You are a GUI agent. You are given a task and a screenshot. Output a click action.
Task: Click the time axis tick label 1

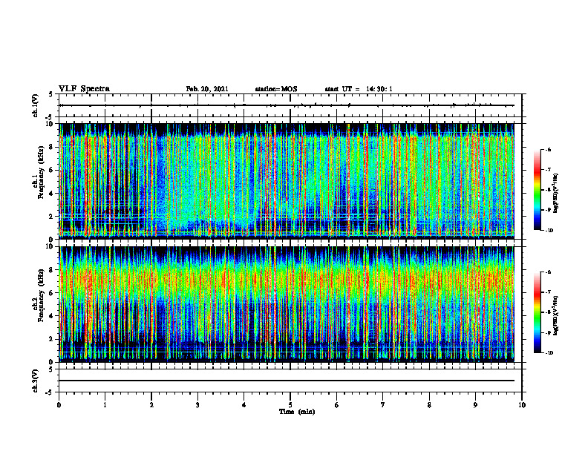coord(105,405)
